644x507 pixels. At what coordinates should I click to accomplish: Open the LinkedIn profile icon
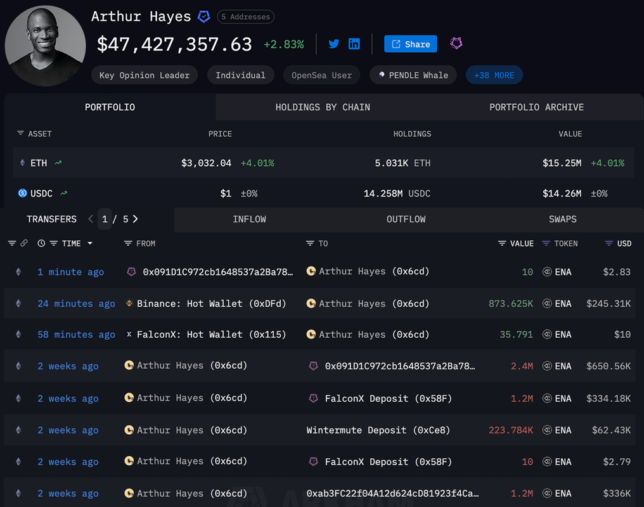point(354,44)
